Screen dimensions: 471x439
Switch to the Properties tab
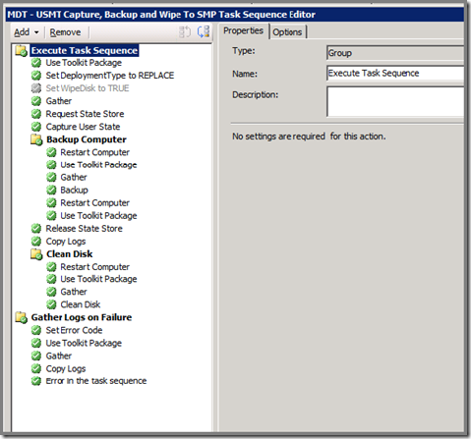243,31
